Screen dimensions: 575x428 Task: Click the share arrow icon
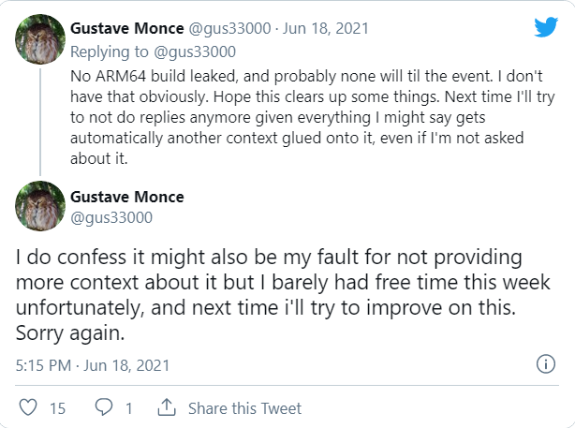[167, 407]
